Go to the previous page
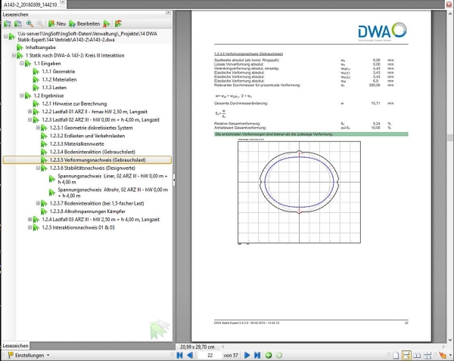 click(x=191, y=354)
